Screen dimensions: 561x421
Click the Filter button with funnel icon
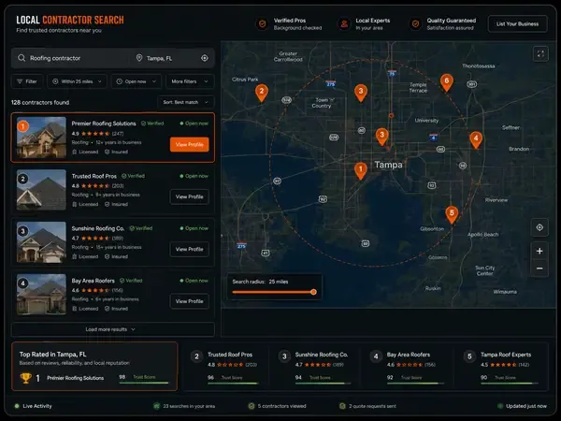pos(27,81)
